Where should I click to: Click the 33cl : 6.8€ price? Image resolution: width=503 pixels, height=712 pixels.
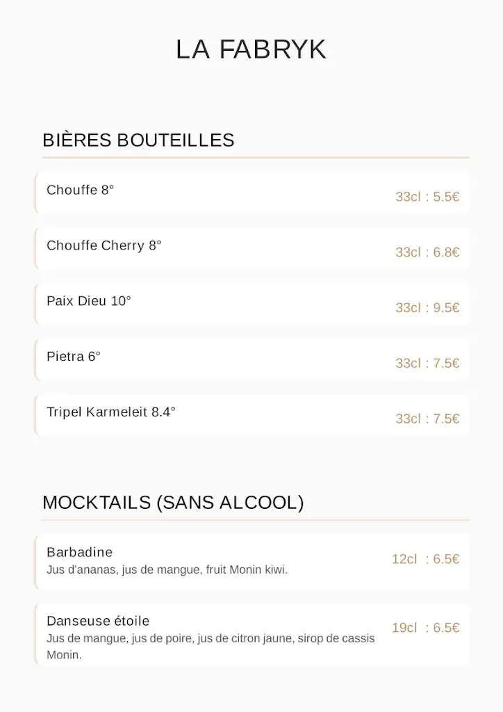tap(427, 252)
